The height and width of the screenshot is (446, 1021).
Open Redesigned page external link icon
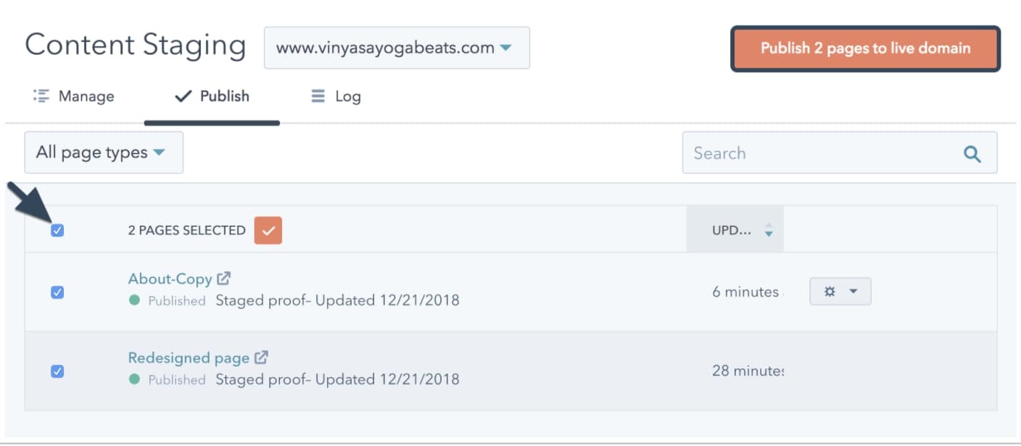point(262,357)
